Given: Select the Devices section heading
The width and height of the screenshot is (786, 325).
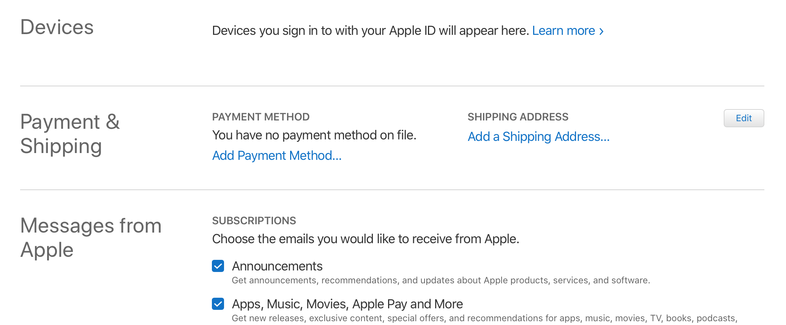Looking at the screenshot, I should (x=57, y=27).
